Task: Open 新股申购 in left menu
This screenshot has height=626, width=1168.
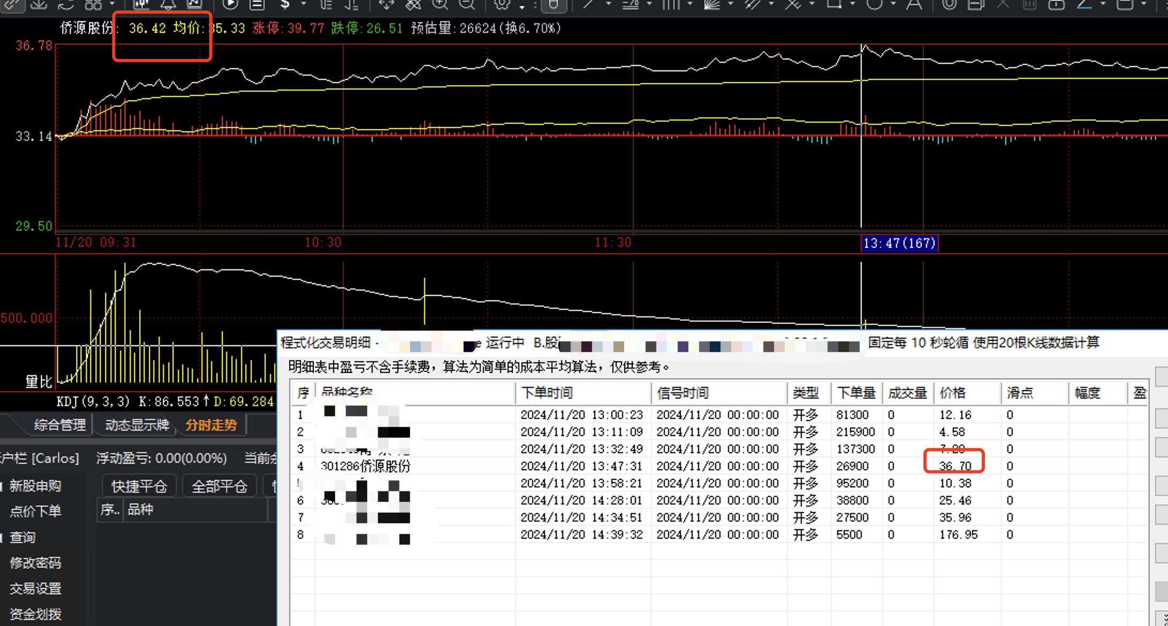Action: coord(35,486)
